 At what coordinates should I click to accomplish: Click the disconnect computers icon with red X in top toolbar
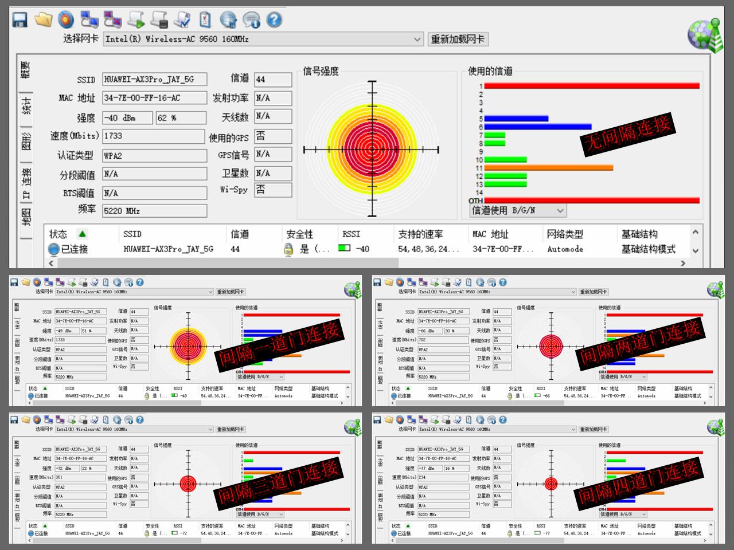coord(112,20)
